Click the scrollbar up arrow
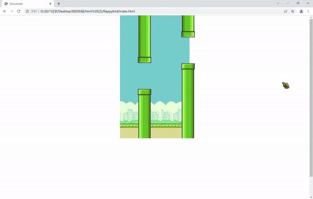 [x=311, y=18]
